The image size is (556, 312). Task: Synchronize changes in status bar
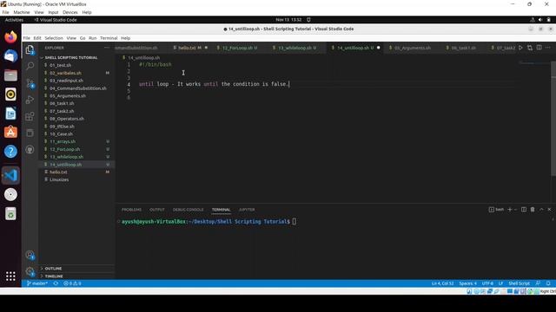coord(56,283)
